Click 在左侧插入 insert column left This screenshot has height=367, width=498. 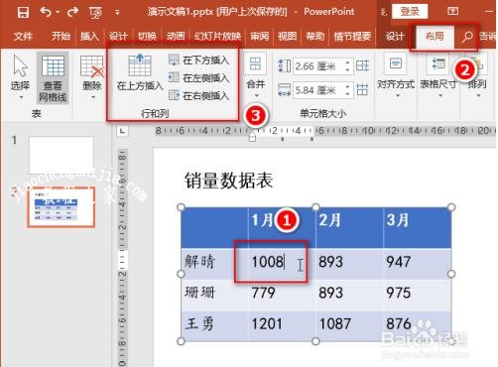pyautogui.click(x=198, y=78)
